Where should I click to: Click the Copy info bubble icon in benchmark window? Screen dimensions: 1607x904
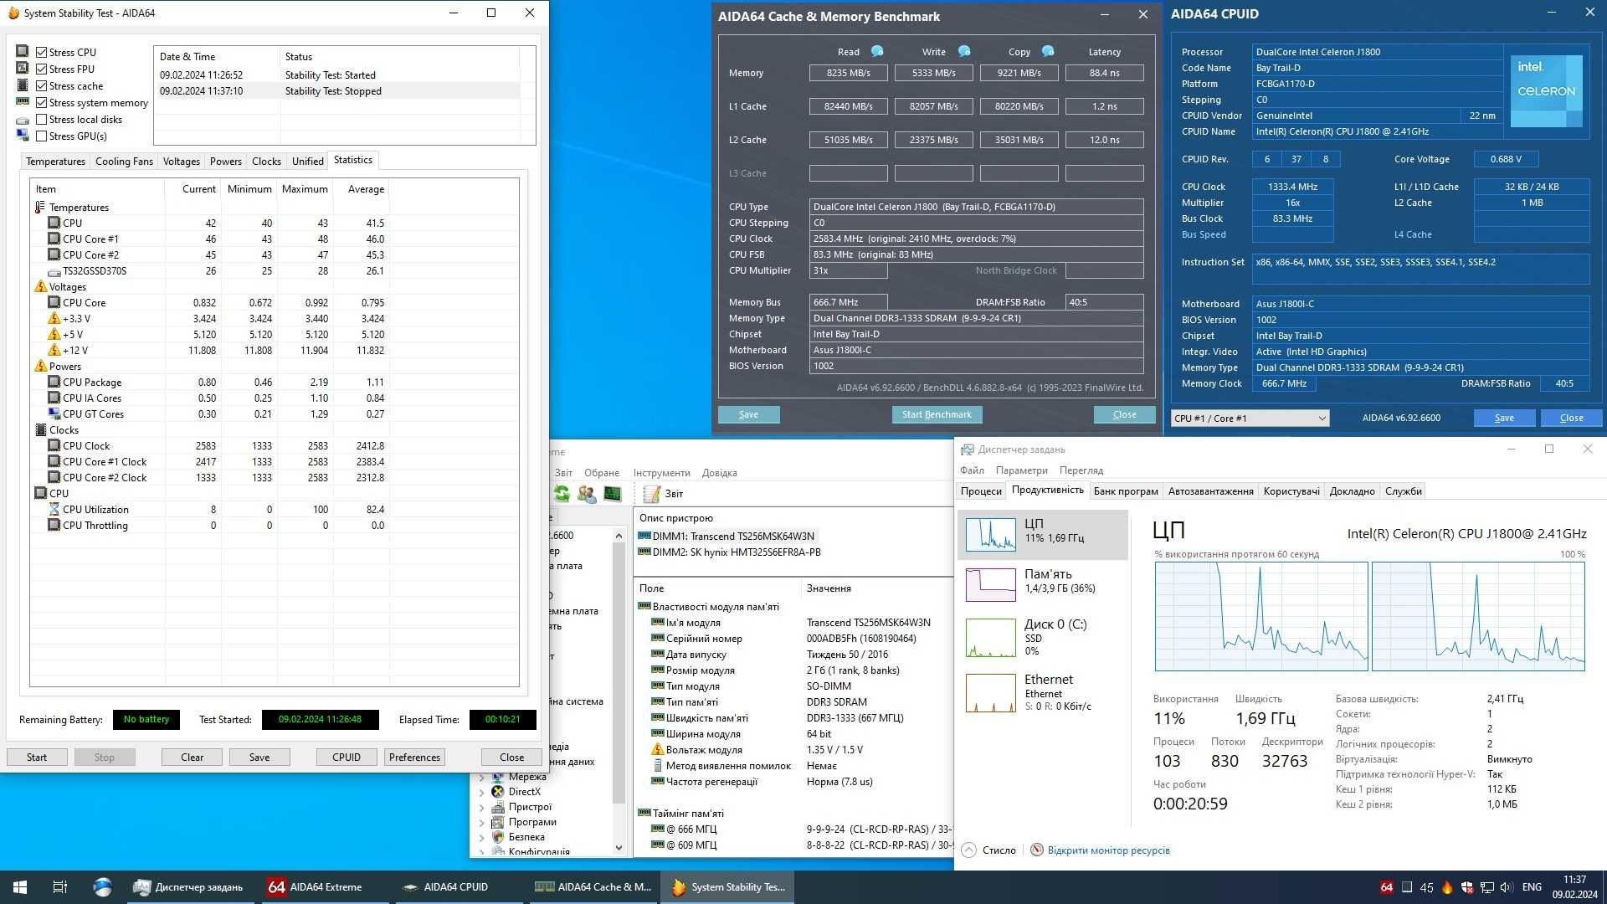point(1048,51)
